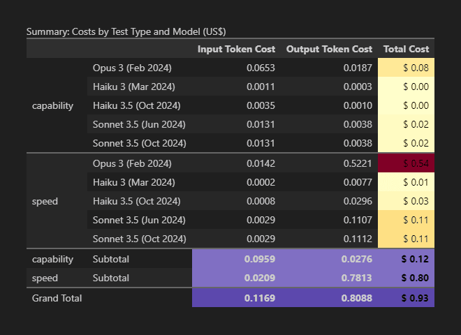Click the 'capability' group label above the Subtotal rows
The width and height of the screenshot is (461, 335).
pos(52,106)
